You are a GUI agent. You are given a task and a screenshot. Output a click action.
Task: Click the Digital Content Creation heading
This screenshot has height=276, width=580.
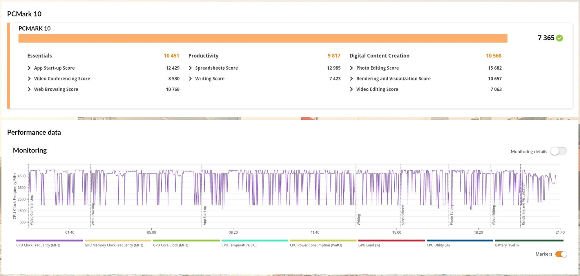click(380, 56)
